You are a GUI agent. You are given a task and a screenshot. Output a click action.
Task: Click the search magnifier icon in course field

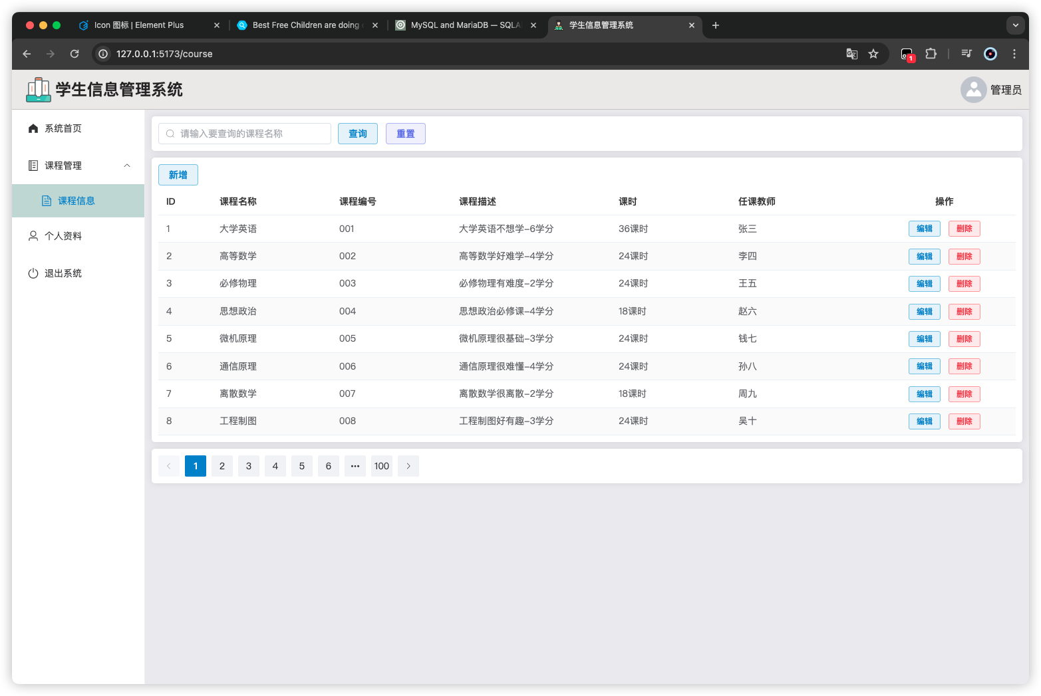tap(170, 134)
